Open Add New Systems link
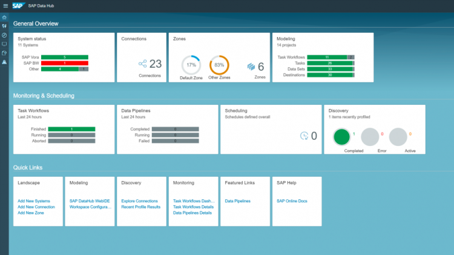Viewport: 454px width, 255px height. (34, 201)
